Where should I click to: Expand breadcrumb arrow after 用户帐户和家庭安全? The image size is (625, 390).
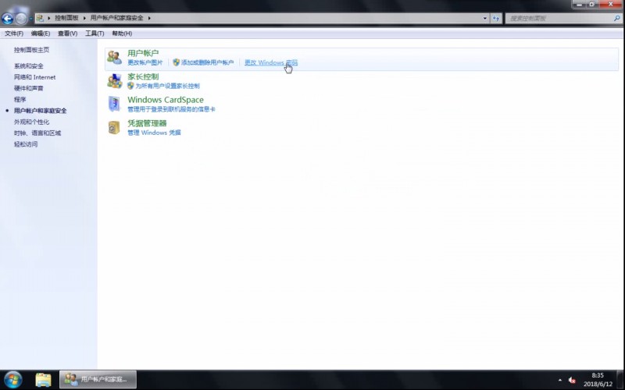(x=149, y=18)
